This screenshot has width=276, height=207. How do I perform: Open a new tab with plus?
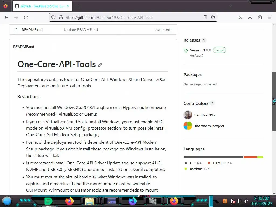tap(78, 6)
